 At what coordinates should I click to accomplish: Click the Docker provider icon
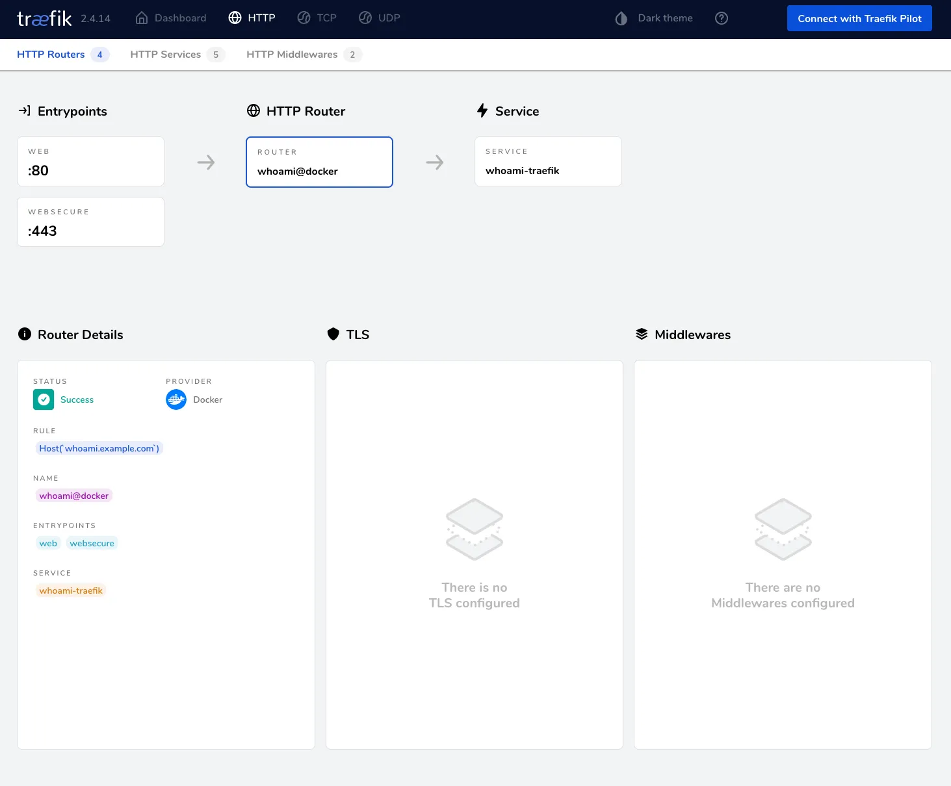[176, 399]
